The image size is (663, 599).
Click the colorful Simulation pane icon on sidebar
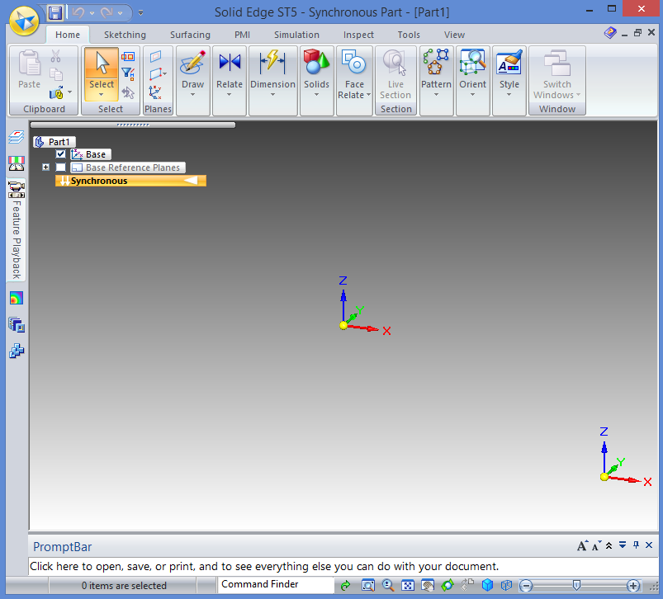(x=16, y=298)
